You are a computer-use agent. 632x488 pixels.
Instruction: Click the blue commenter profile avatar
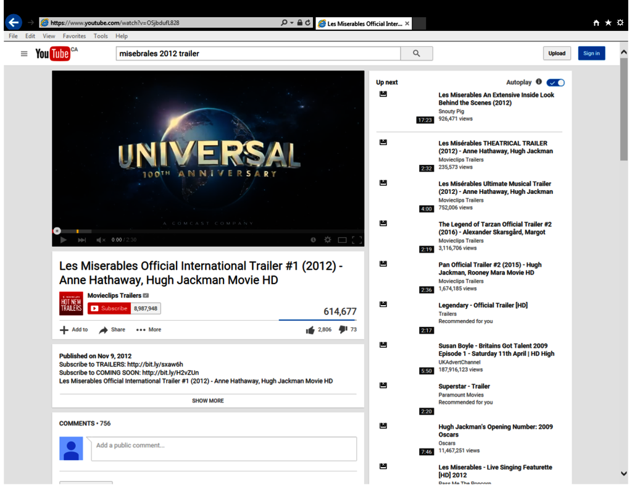72,448
